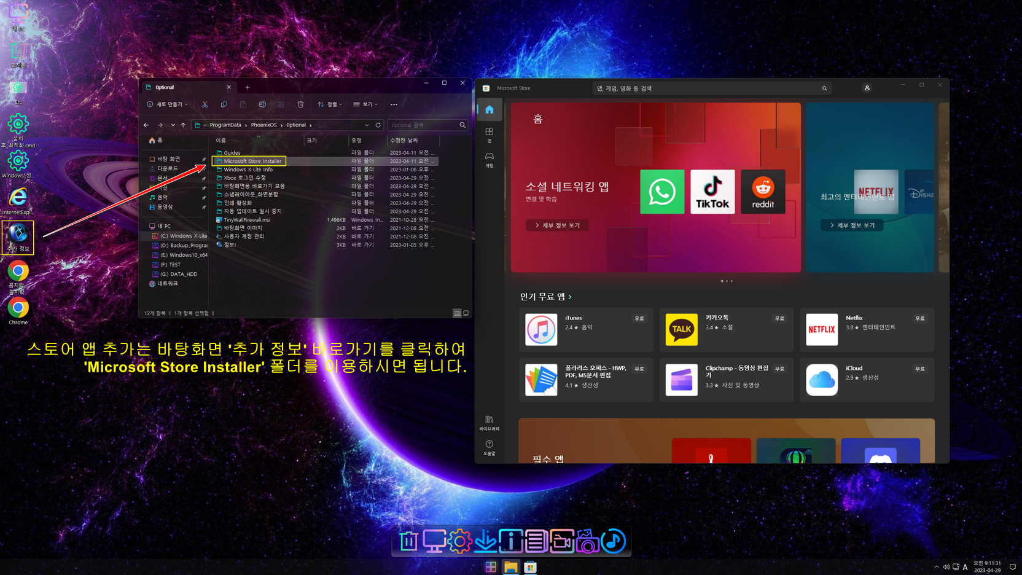The height and width of the screenshot is (575, 1022).
Task: Click the neon settings gear in the dock
Action: click(459, 541)
